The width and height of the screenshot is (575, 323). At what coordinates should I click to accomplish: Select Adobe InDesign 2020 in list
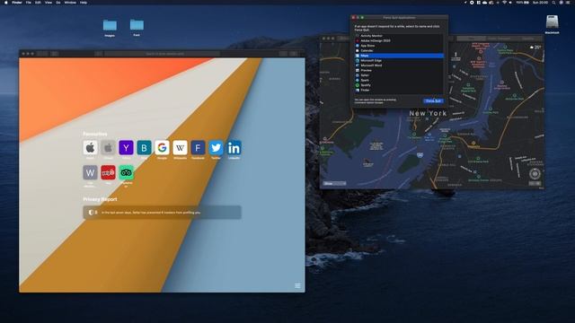tap(399, 40)
